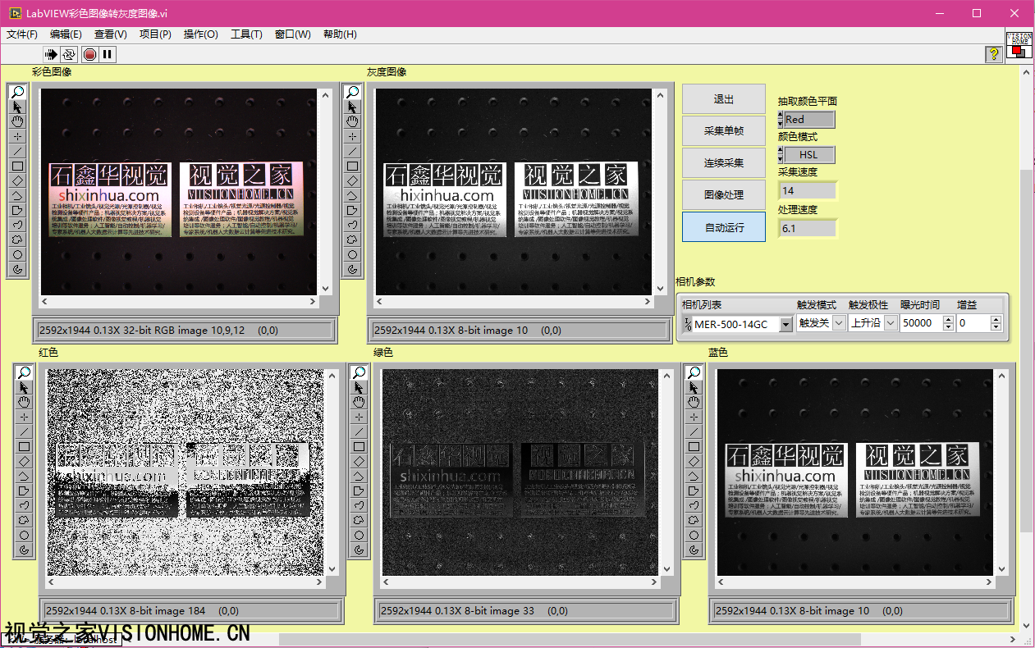Select the pointer tool in 灰度图像 palette
Viewport: 1035px width, 648px height.
pyautogui.click(x=352, y=107)
